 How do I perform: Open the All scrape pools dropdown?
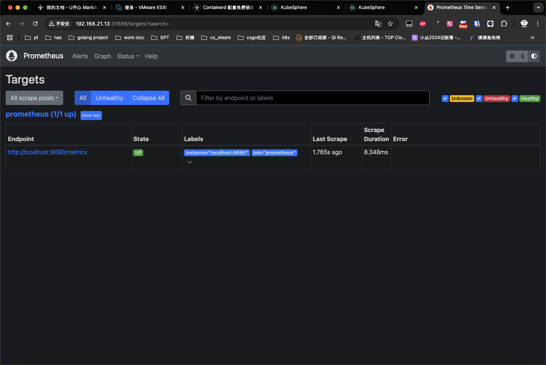pos(34,98)
